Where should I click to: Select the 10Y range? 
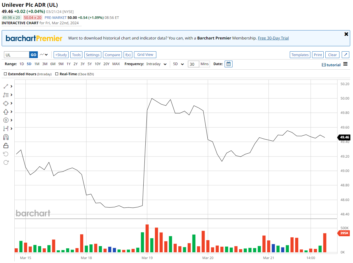pyautogui.click(x=98, y=64)
